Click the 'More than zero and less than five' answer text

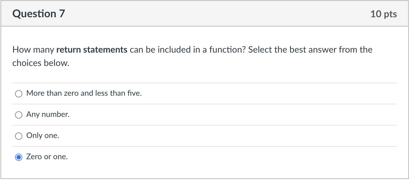pyautogui.click(x=84, y=93)
